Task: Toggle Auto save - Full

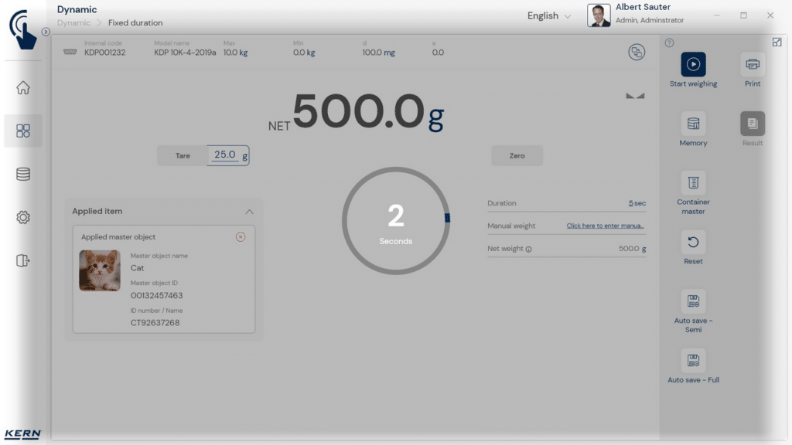Action: click(x=693, y=361)
